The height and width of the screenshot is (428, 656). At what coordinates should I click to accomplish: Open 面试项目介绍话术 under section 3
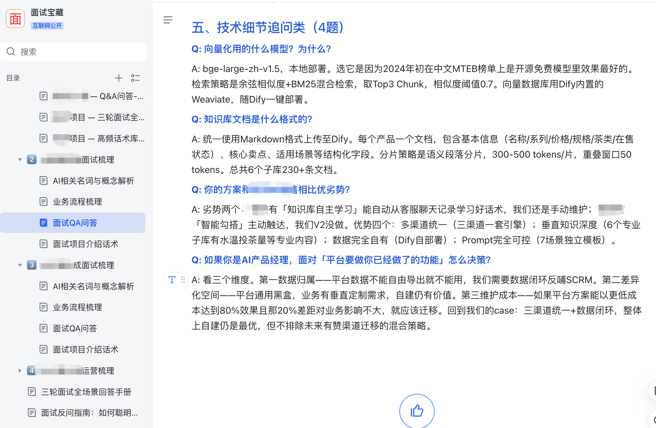85,350
